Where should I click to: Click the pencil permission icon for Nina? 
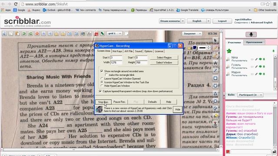coord(256,59)
